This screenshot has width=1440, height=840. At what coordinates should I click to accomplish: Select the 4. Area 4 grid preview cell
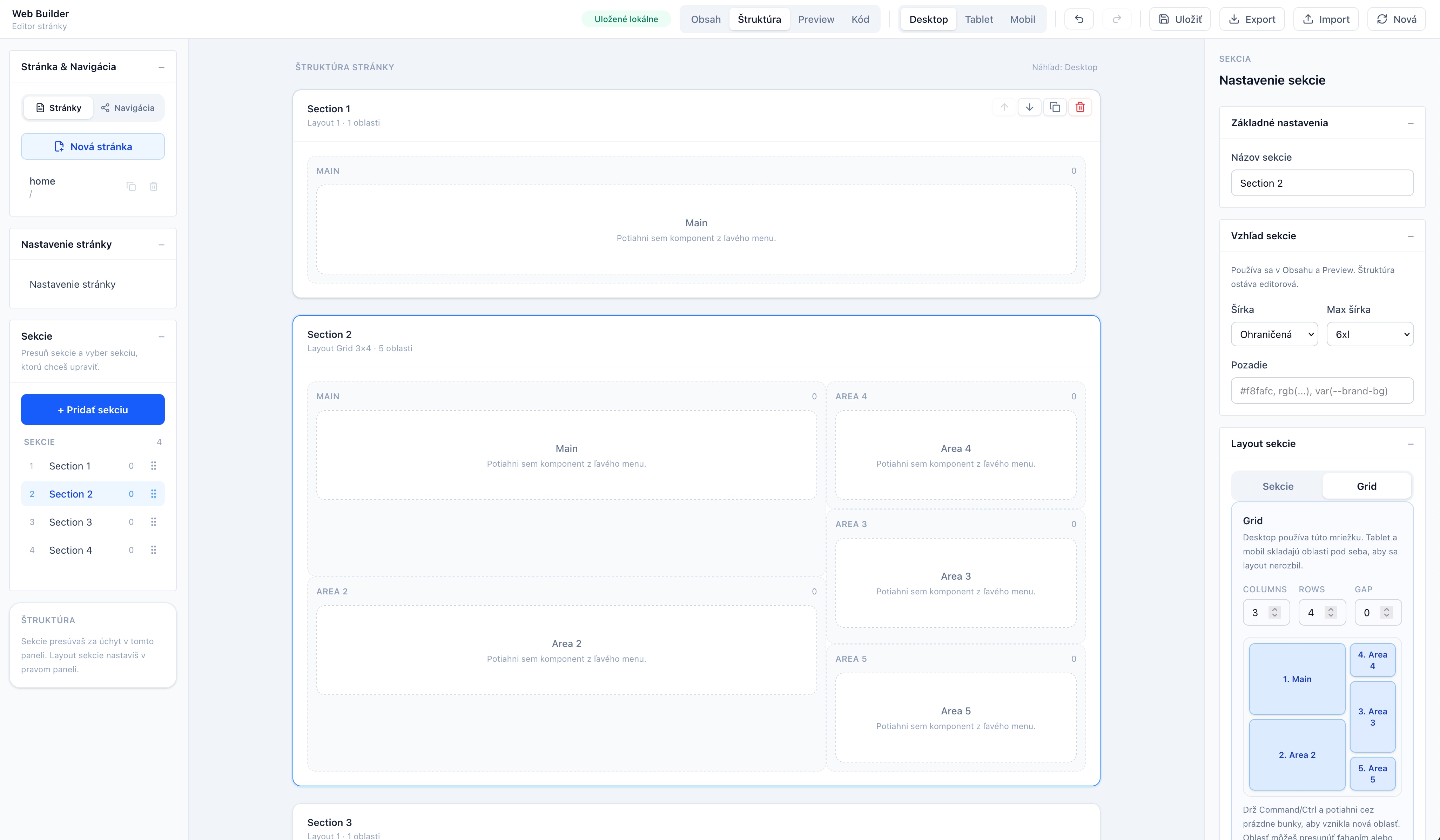tap(1372, 660)
